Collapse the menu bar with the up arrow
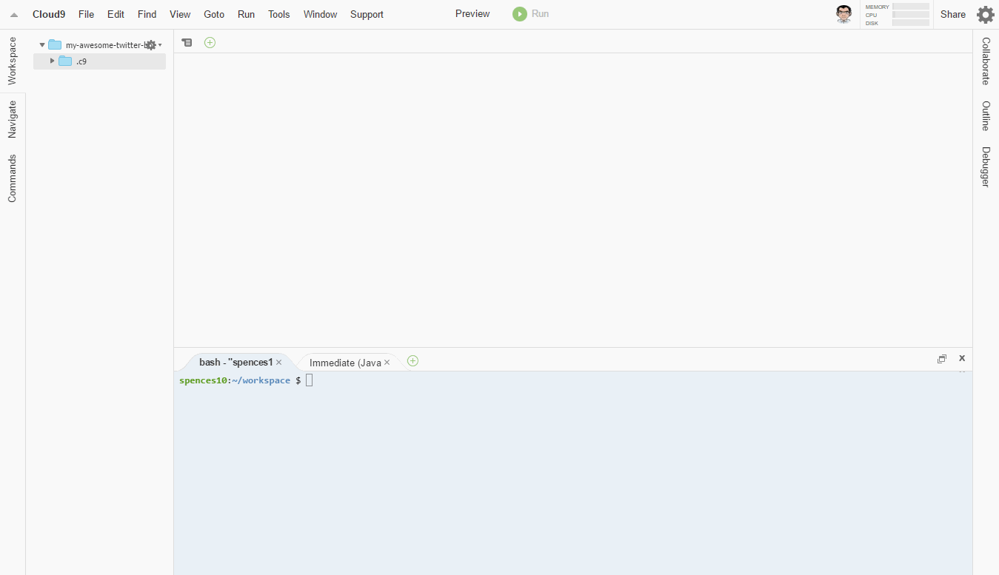Viewport: 999px width, 575px height. click(13, 15)
